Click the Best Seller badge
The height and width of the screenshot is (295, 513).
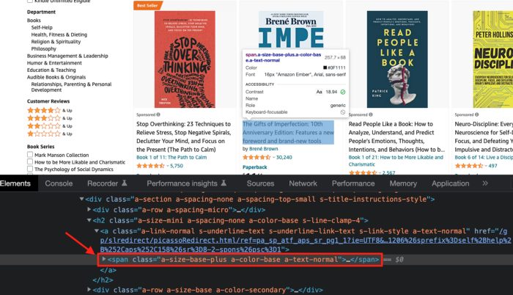click(148, 6)
